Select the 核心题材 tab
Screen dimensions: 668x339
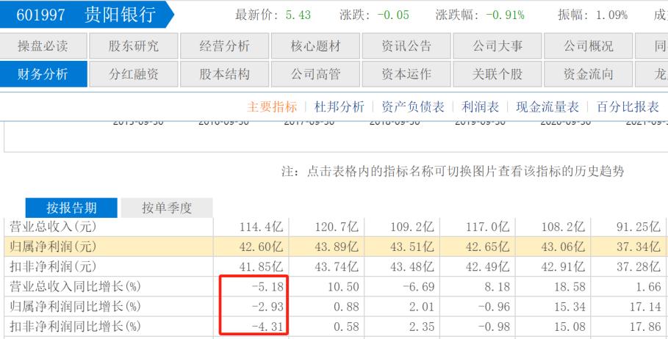(x=316, y=46)
